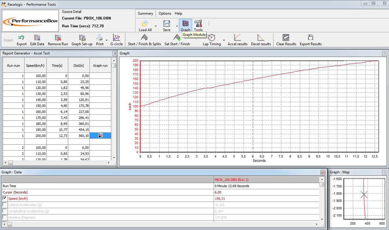Show Decel results

pos(261,37)
